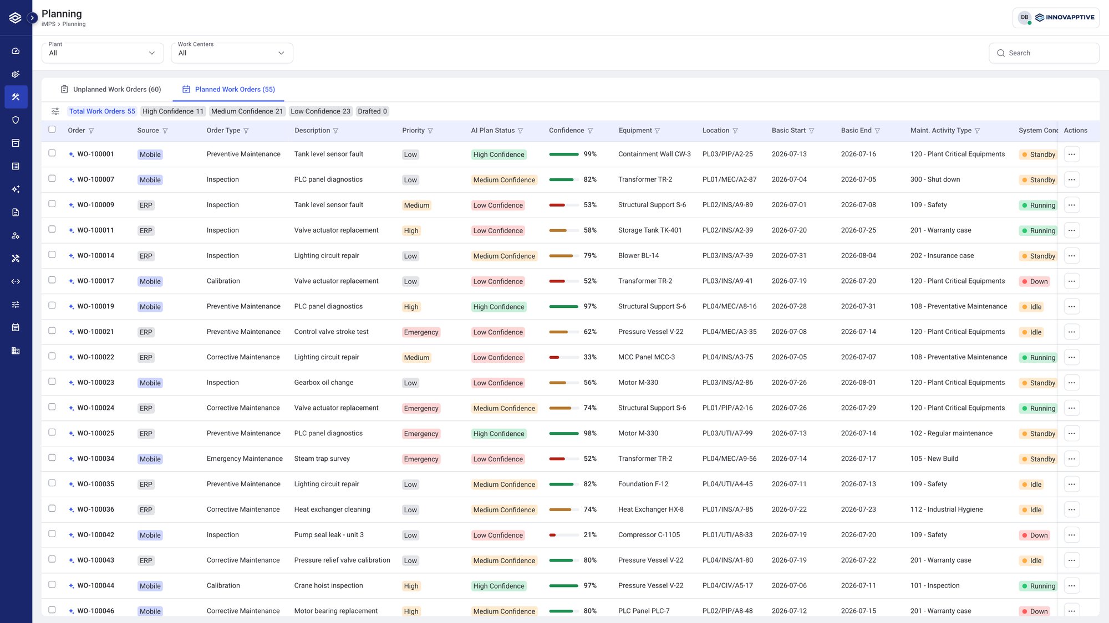Select the Drafted 0 filter chip
This screenshot has width=1109, height=623.
click(x=372, y=111)
